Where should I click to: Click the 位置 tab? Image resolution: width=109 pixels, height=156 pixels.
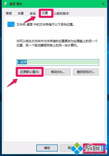coord(45,13)
